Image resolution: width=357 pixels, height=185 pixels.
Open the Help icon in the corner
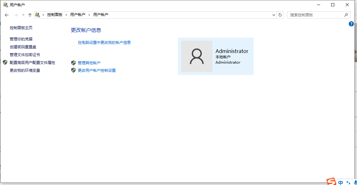(x=351, y=24)
